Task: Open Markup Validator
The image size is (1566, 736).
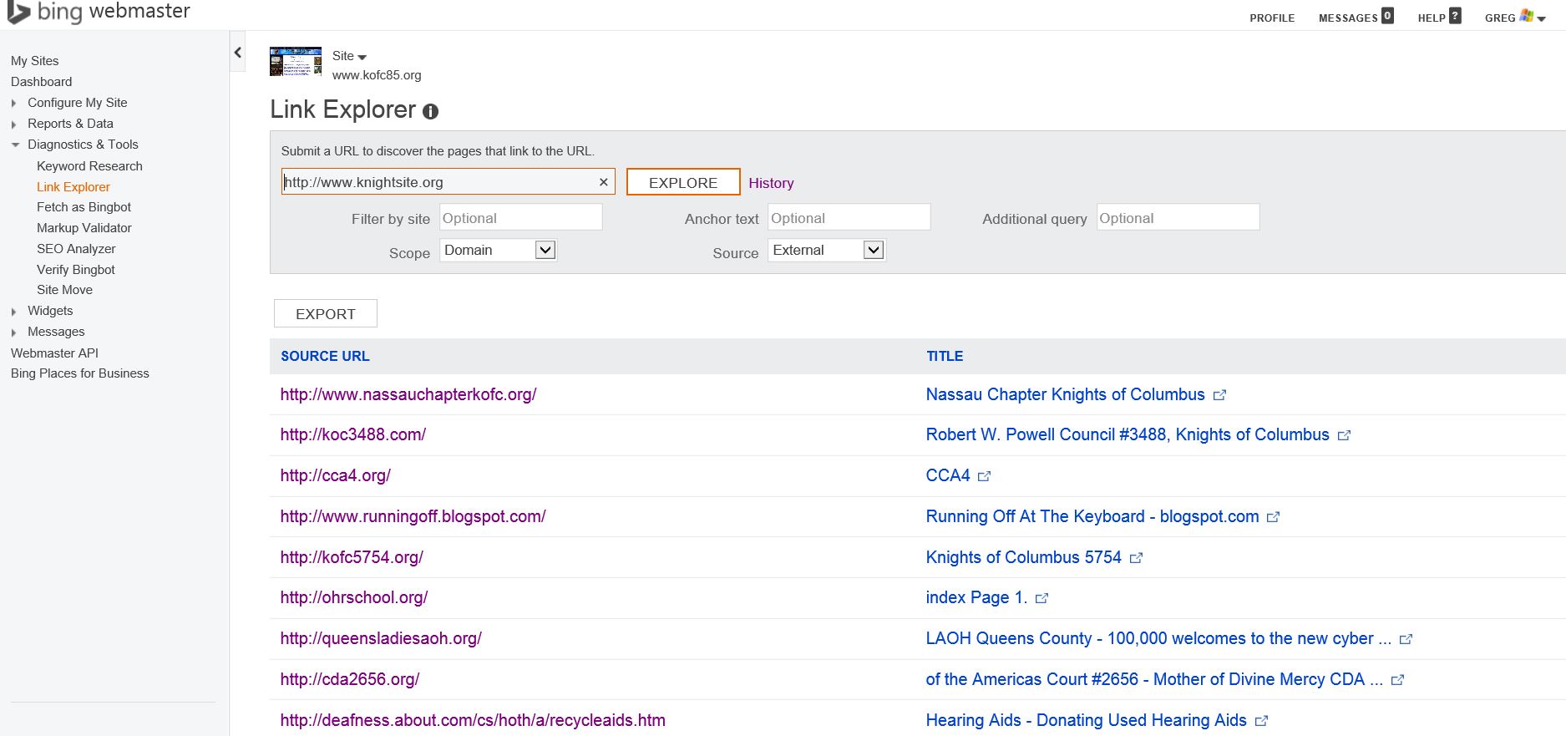Action: tap(84, 228)
